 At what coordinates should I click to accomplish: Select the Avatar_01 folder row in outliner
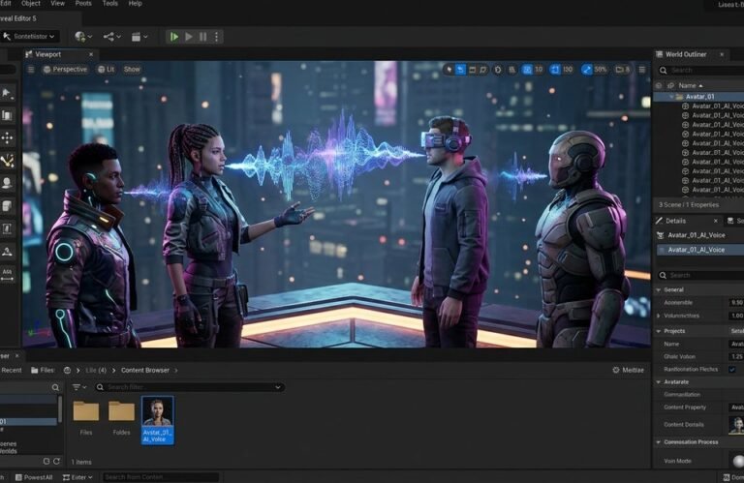[698, 96]
